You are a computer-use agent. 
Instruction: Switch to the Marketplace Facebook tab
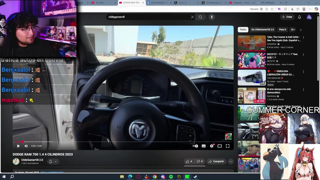click(x=159, y=2)
